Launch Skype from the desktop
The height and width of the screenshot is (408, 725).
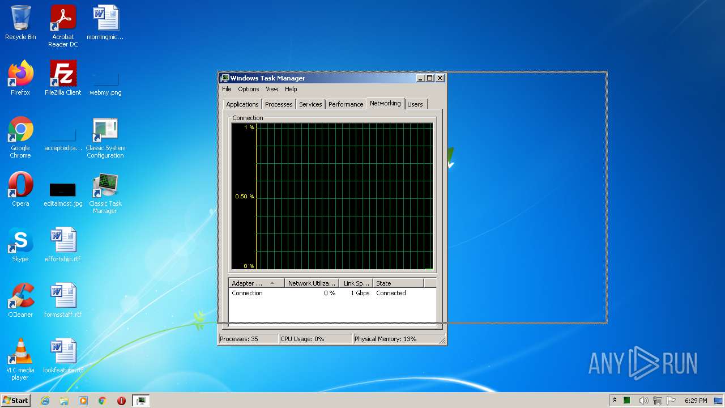[20, 245]
